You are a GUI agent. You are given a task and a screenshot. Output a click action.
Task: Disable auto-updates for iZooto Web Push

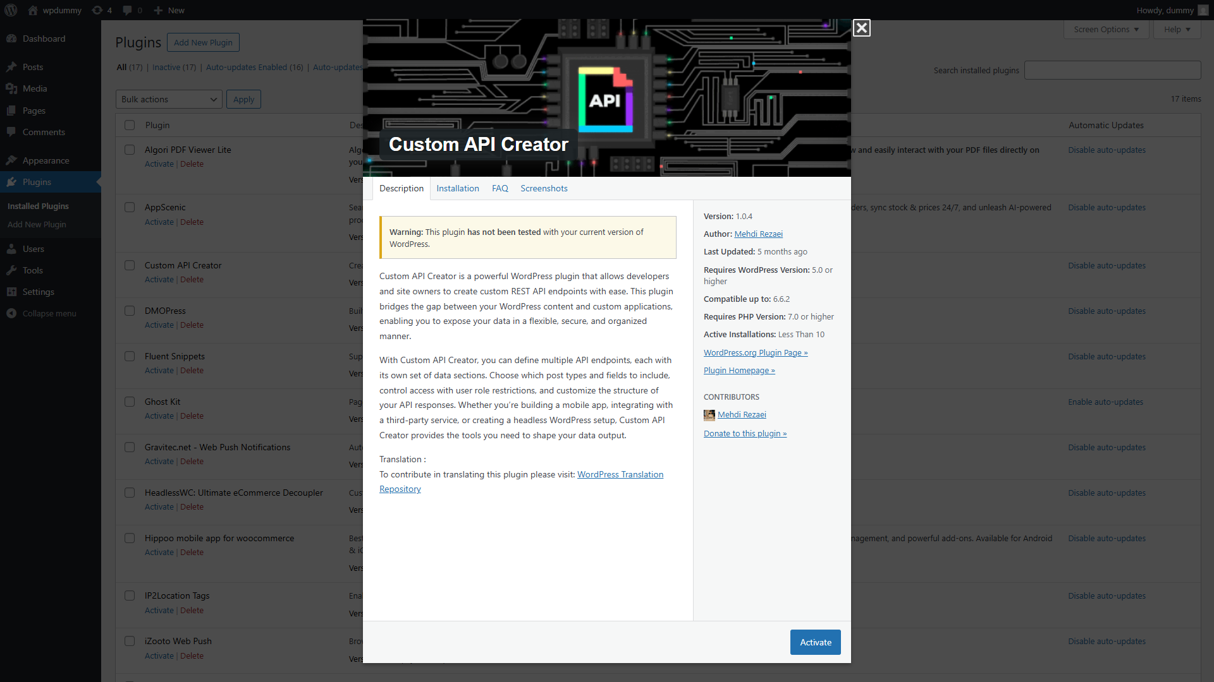coord(1107,641)
